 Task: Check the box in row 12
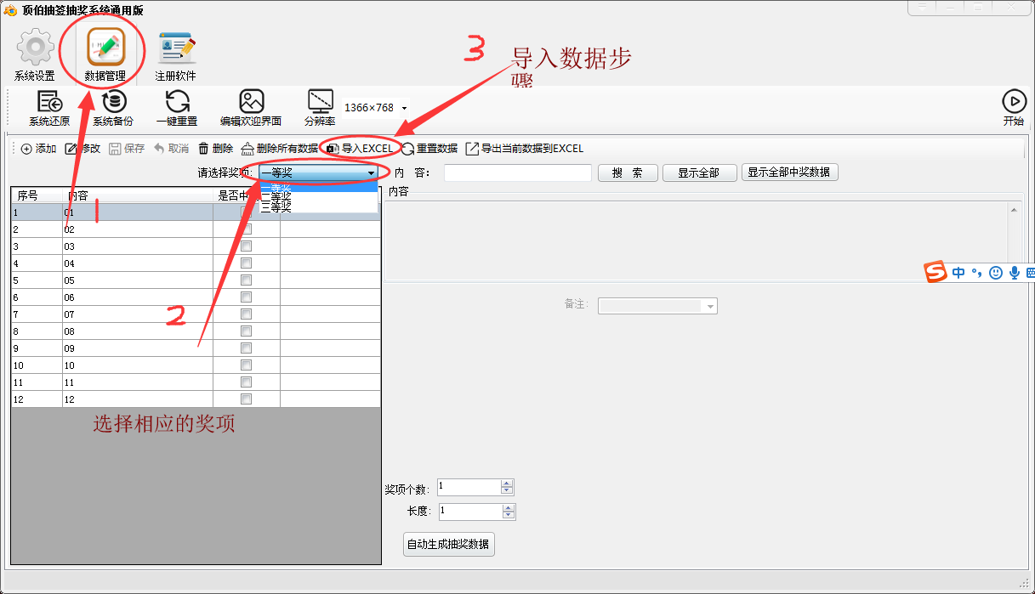(x=246, y=399)
